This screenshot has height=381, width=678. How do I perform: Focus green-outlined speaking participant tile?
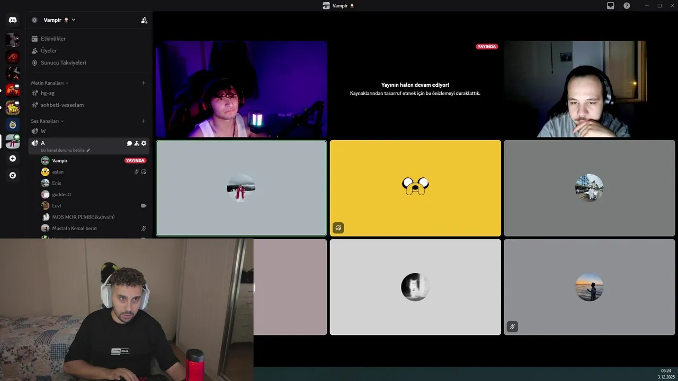coord(242,188)
